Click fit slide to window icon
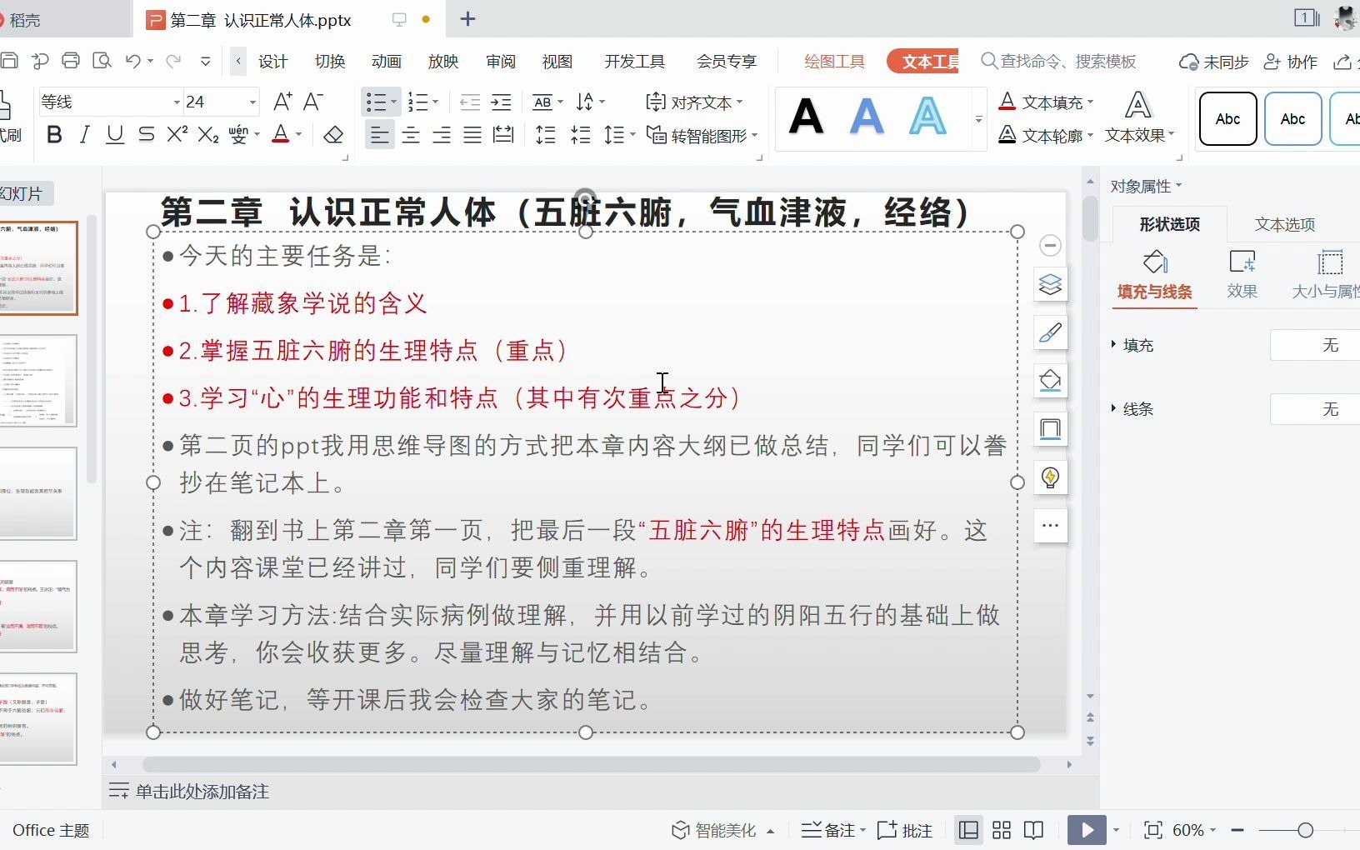The image size is (1360, 850). point(1153,830)
